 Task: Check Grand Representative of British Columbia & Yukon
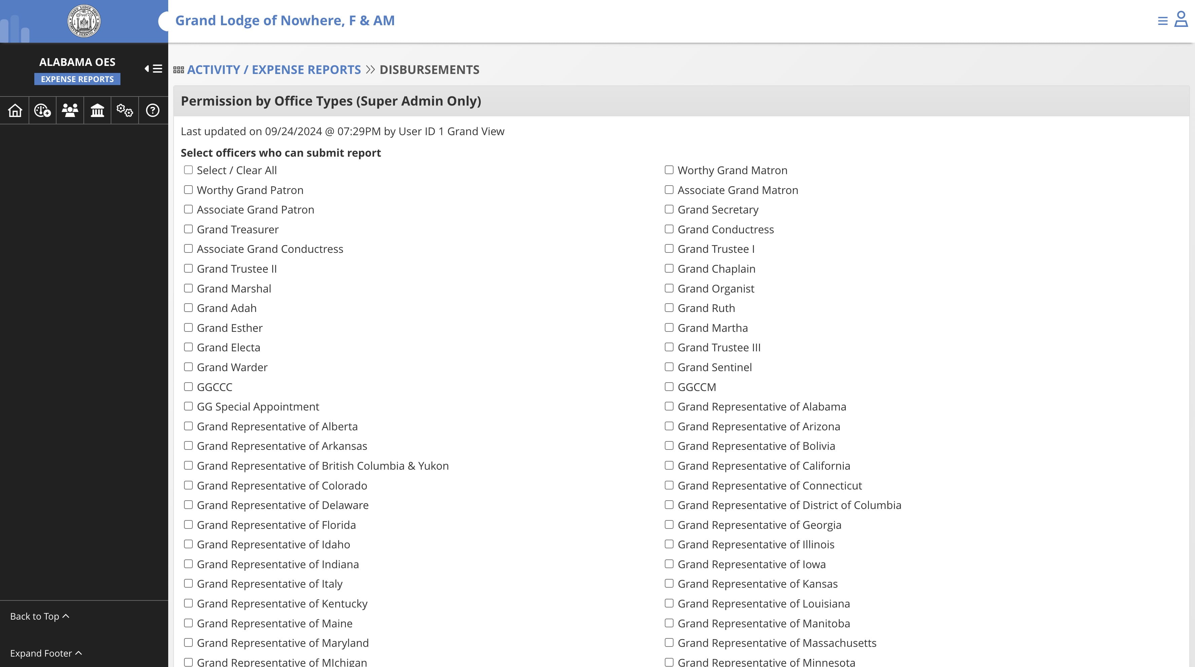188,466
